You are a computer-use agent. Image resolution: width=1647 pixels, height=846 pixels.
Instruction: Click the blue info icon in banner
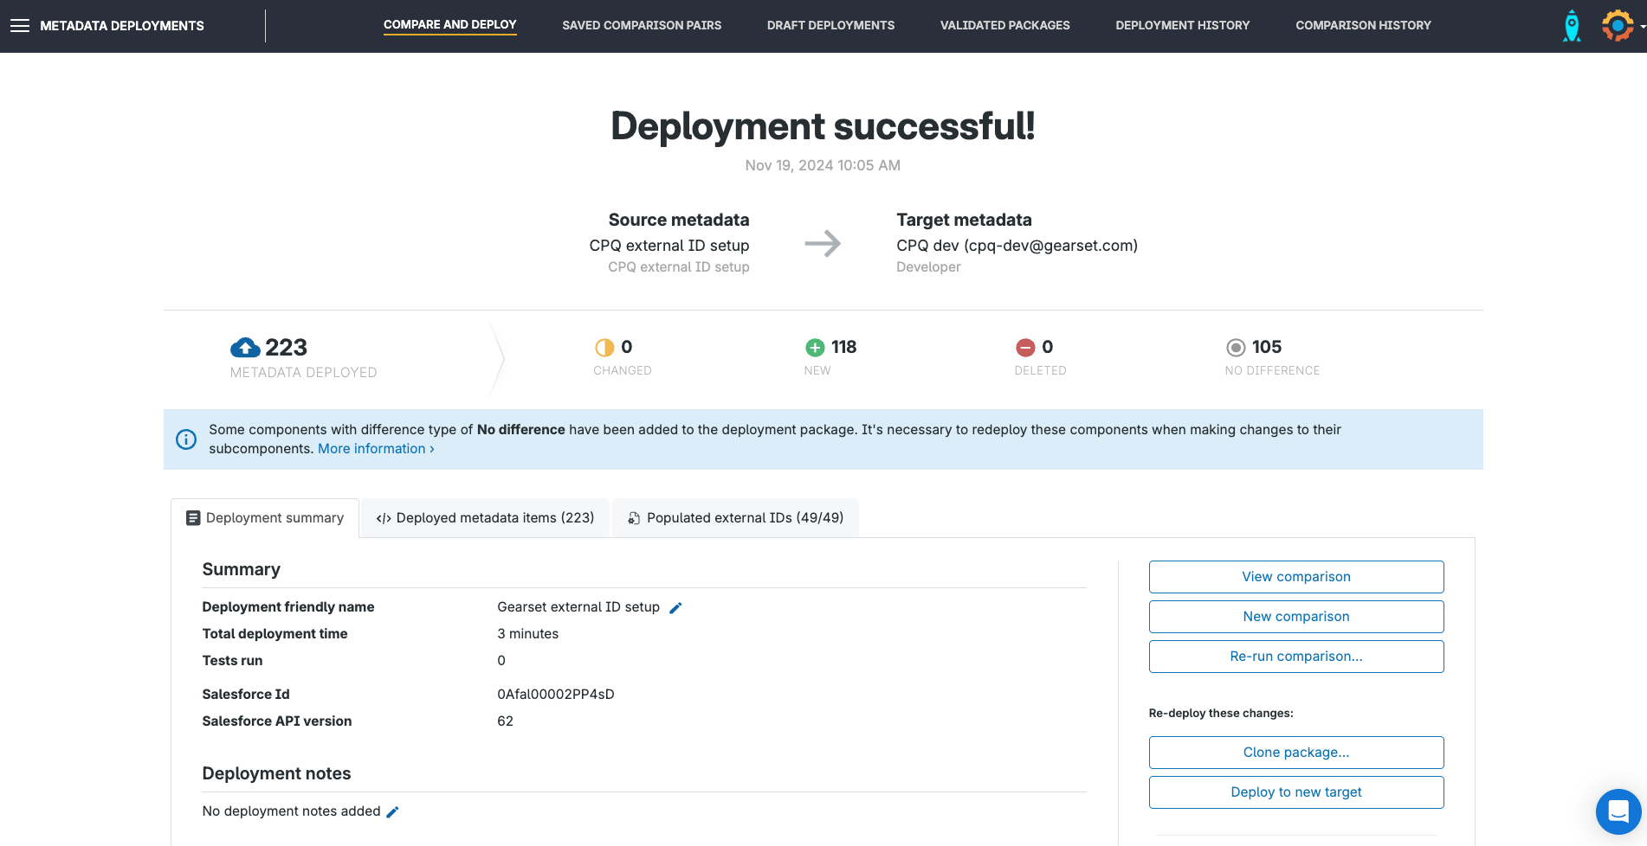point(186,439)
